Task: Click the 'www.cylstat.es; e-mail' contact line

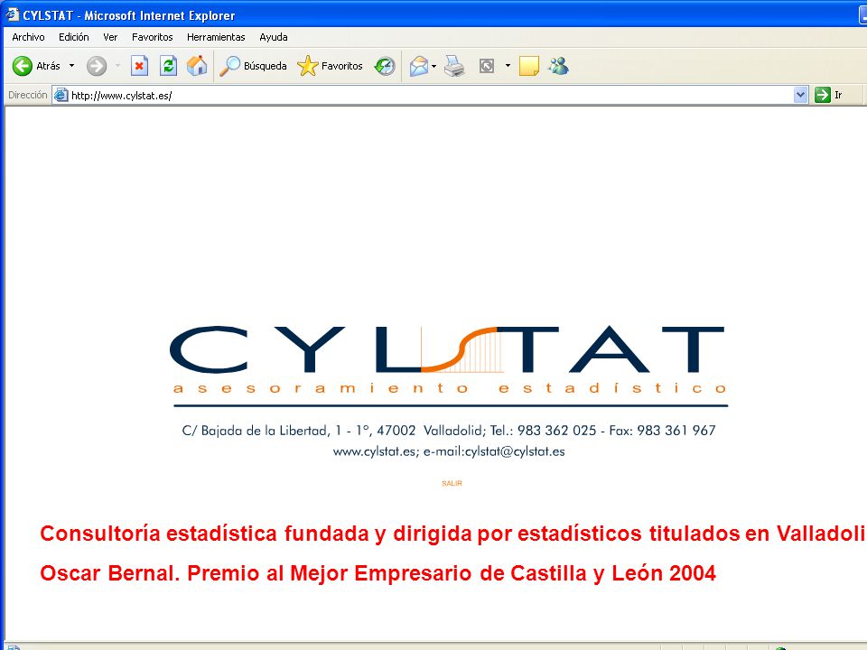Action: (449, 451)
